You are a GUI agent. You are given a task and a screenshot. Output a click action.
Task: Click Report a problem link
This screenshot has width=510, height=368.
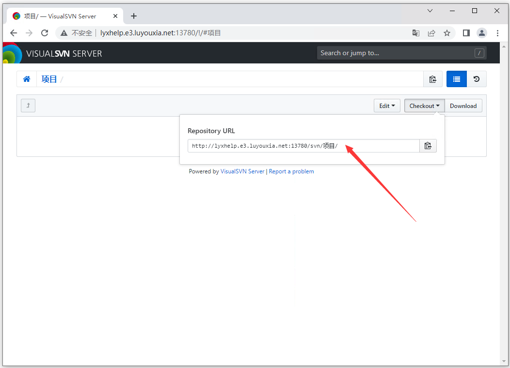pos(291,171)
